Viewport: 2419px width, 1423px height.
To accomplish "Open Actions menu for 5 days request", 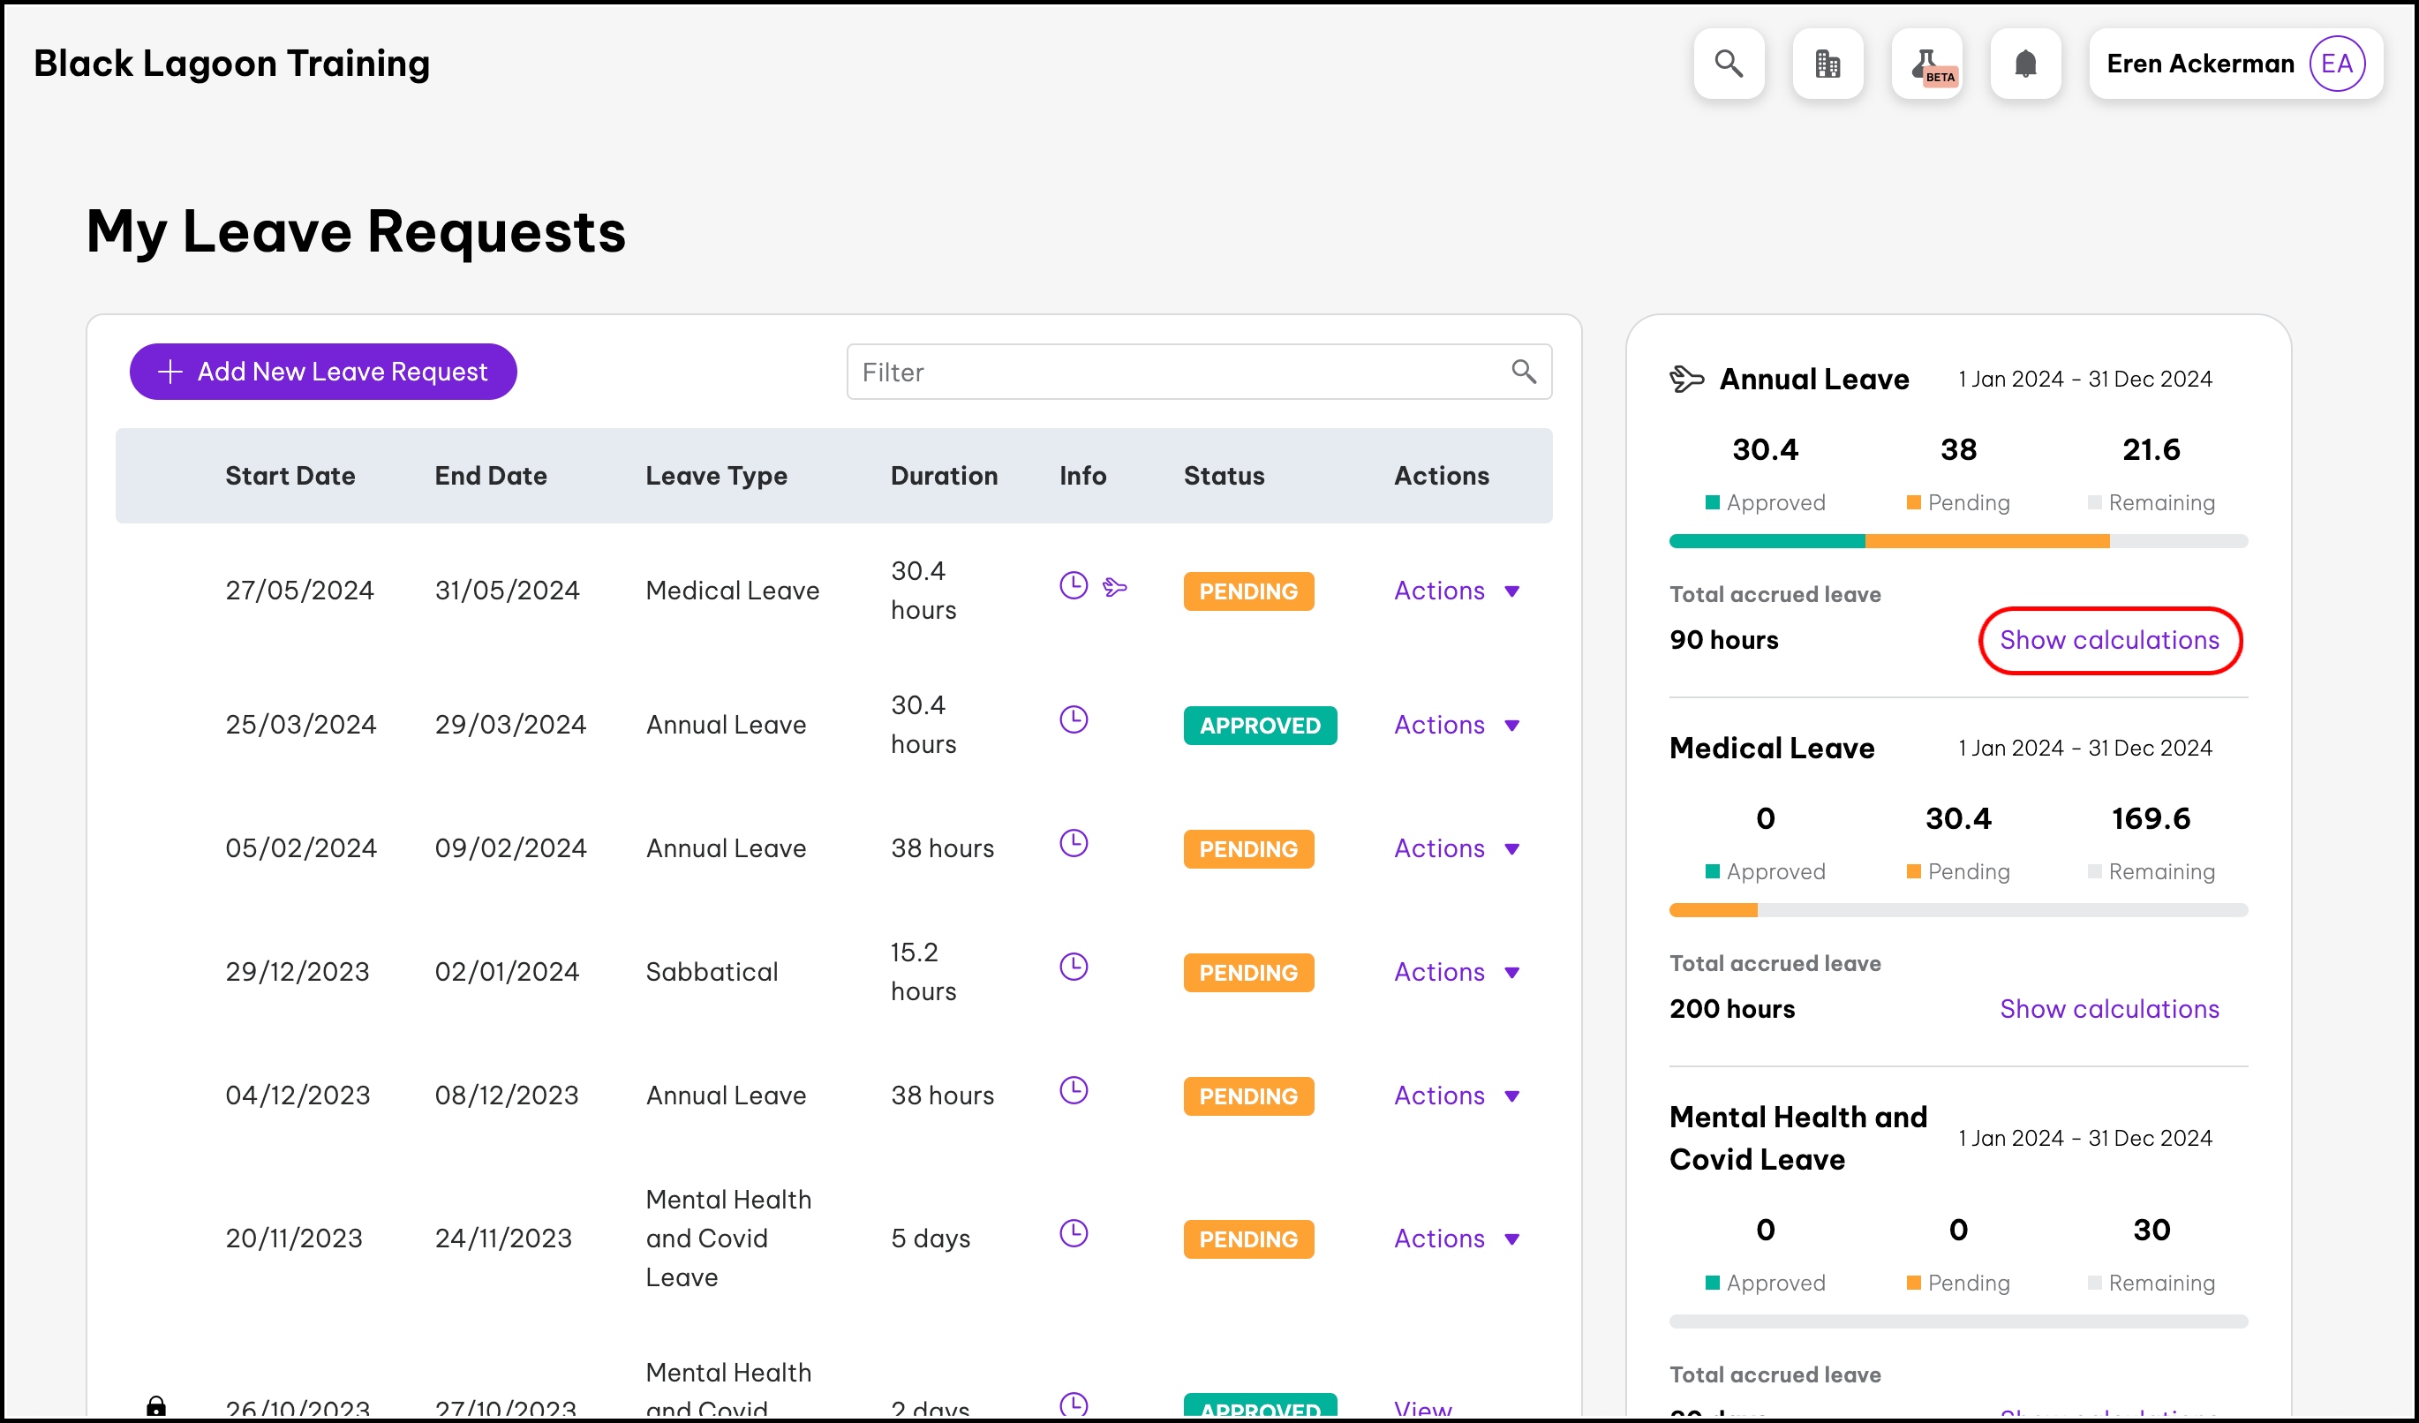I will click(1456, 1239).
